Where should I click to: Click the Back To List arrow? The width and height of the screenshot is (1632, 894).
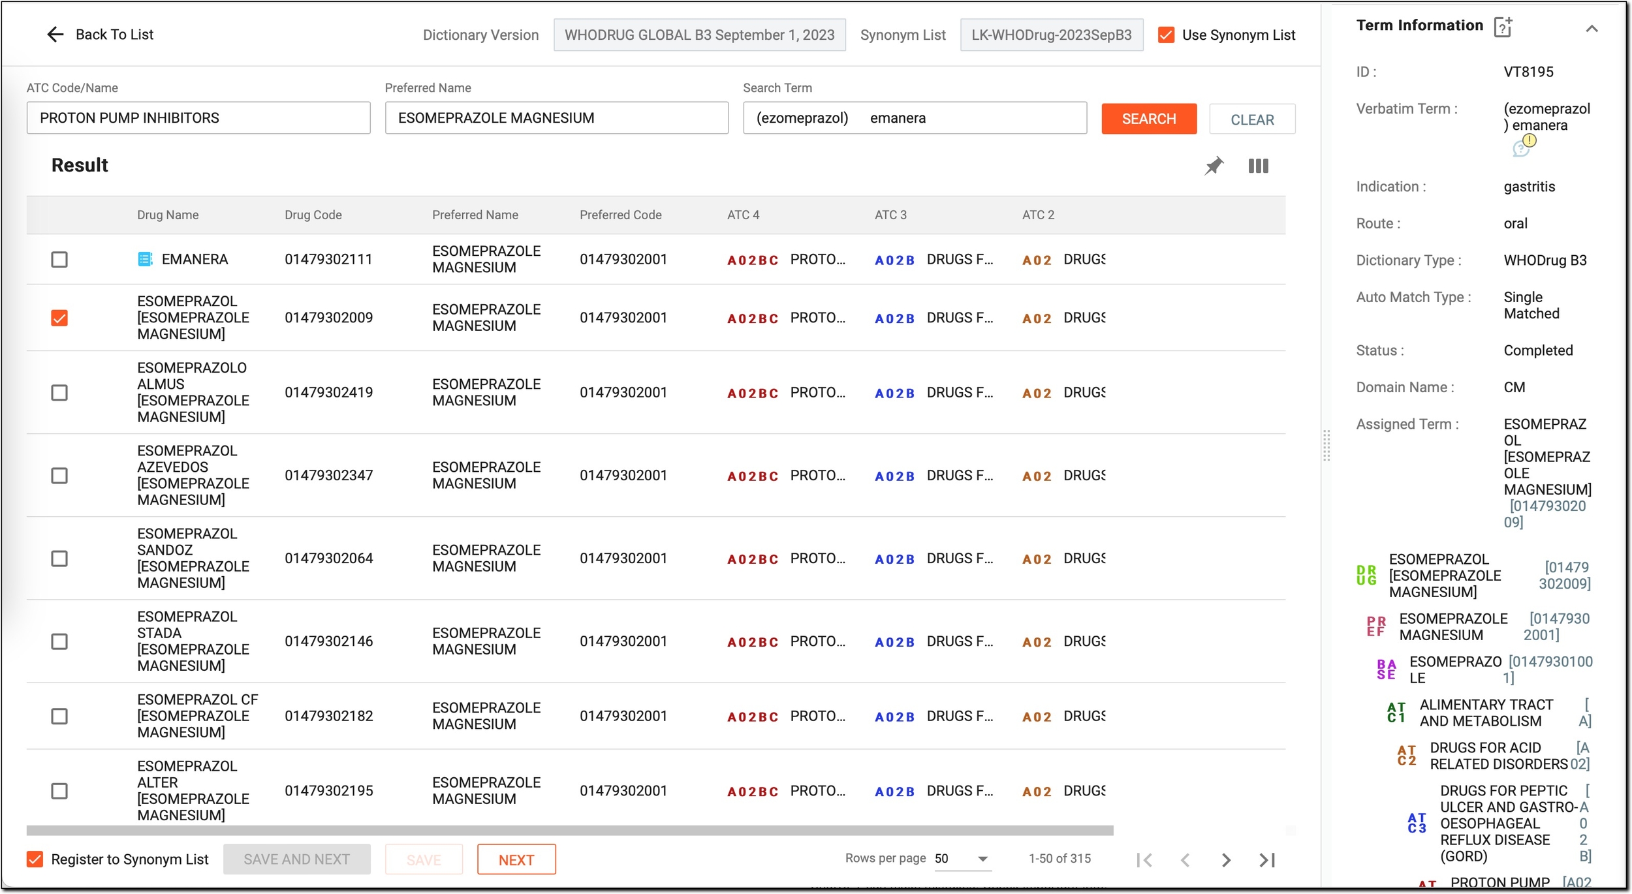(x=55, y=35)
